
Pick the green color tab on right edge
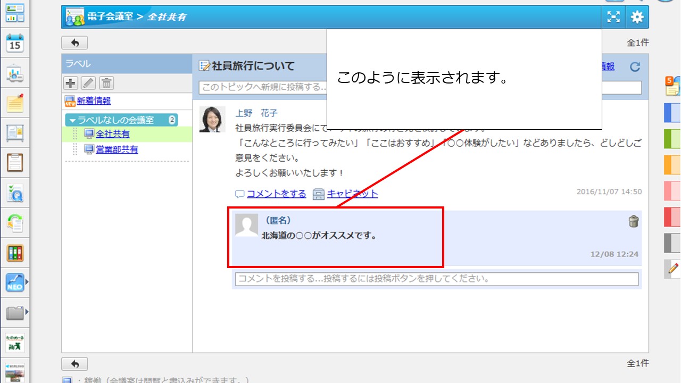click(672, 139)
